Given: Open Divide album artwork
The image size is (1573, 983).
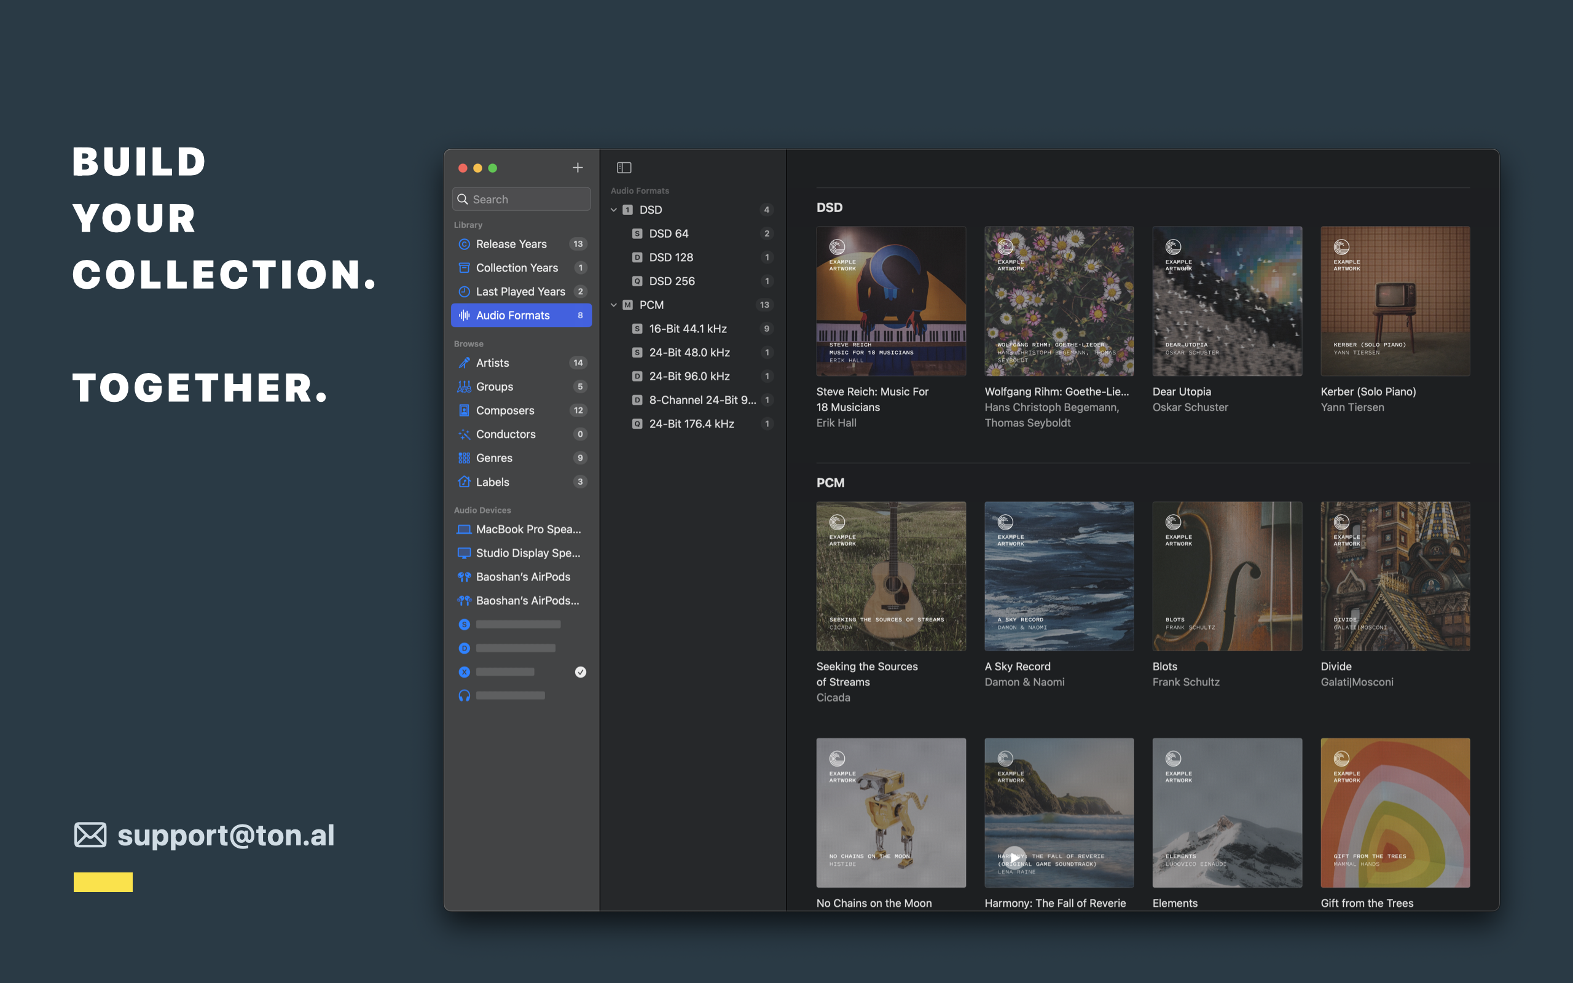Looking at the screenshot, I should (x=1395, y=576).
